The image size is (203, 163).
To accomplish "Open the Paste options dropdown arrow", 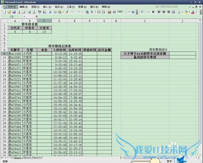I will click(63, 12).
